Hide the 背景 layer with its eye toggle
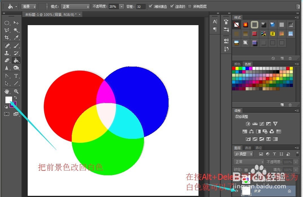This screenshot has height=197, width=303. (x=237, y=190)
